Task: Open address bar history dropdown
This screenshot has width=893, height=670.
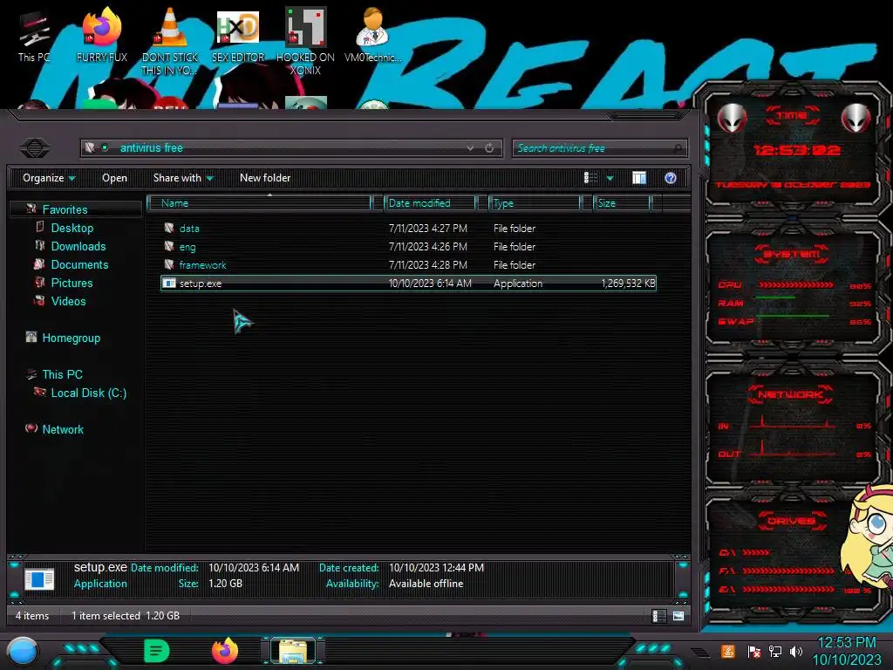Action: coord(470,148)
